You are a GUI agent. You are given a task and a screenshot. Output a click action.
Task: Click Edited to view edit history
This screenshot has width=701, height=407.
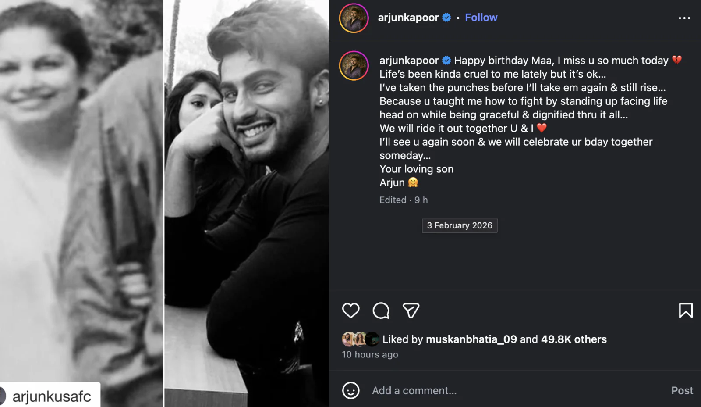393,200
